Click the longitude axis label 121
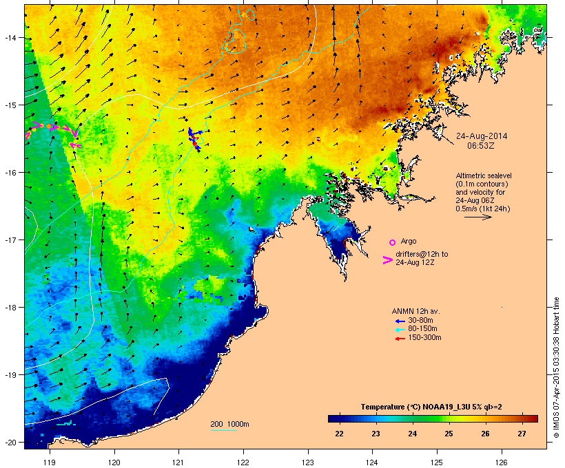Image resolution: width=565 pixels, height=468 pixels. [x=178, y=462]
